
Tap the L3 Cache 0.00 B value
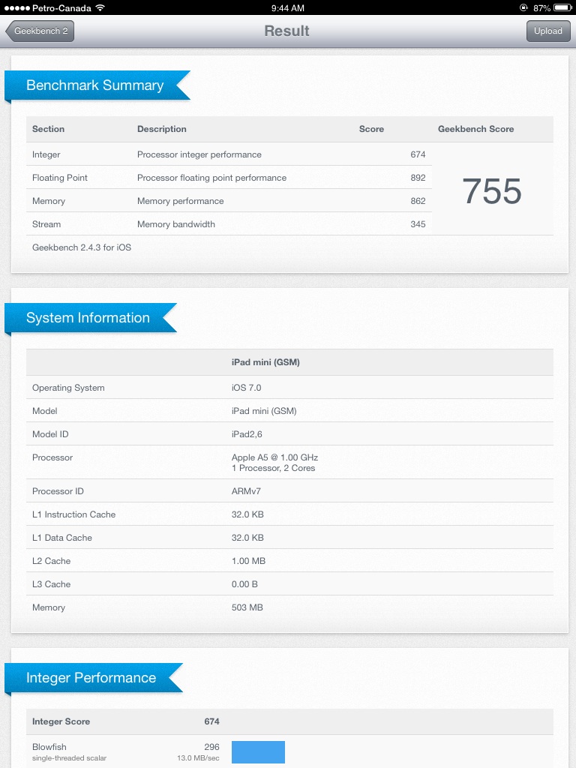coord(244,584)
